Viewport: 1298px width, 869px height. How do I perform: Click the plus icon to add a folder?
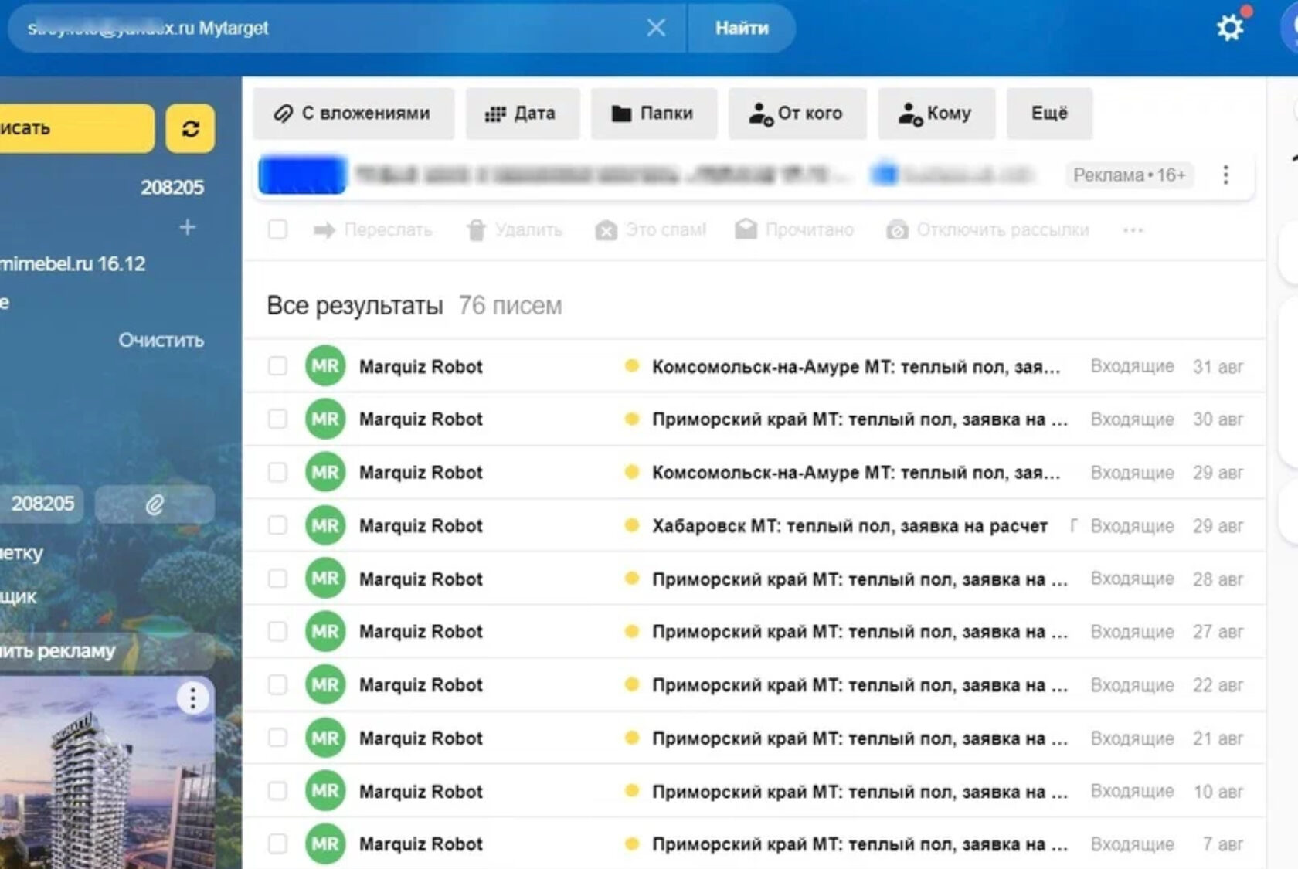point(187,227)
